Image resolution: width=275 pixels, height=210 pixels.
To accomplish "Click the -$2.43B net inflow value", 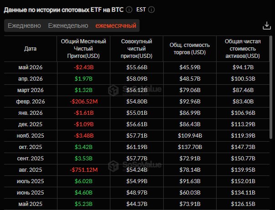I will 83,67.
